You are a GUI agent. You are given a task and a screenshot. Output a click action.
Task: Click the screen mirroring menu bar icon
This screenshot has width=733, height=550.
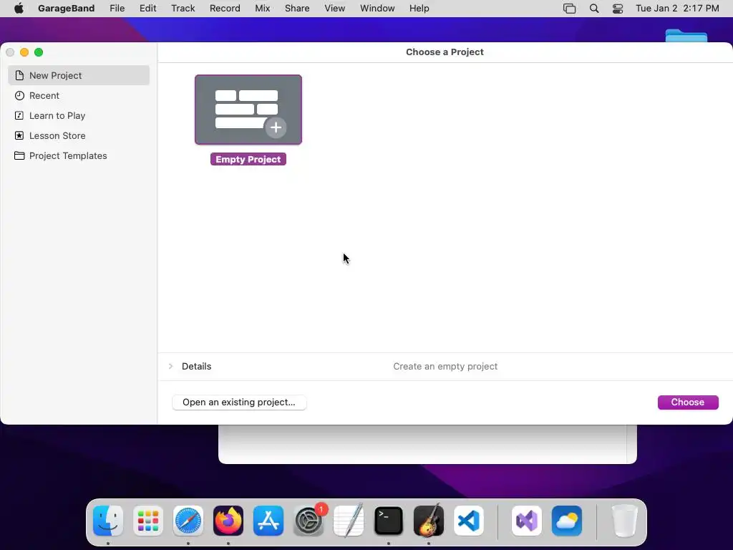pos(569,9)
